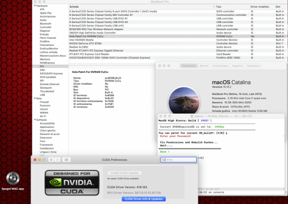288x204 pixels.
Task: Switch to the Assistenza tab
Action: pyautogui.click(x=253, y=66)
